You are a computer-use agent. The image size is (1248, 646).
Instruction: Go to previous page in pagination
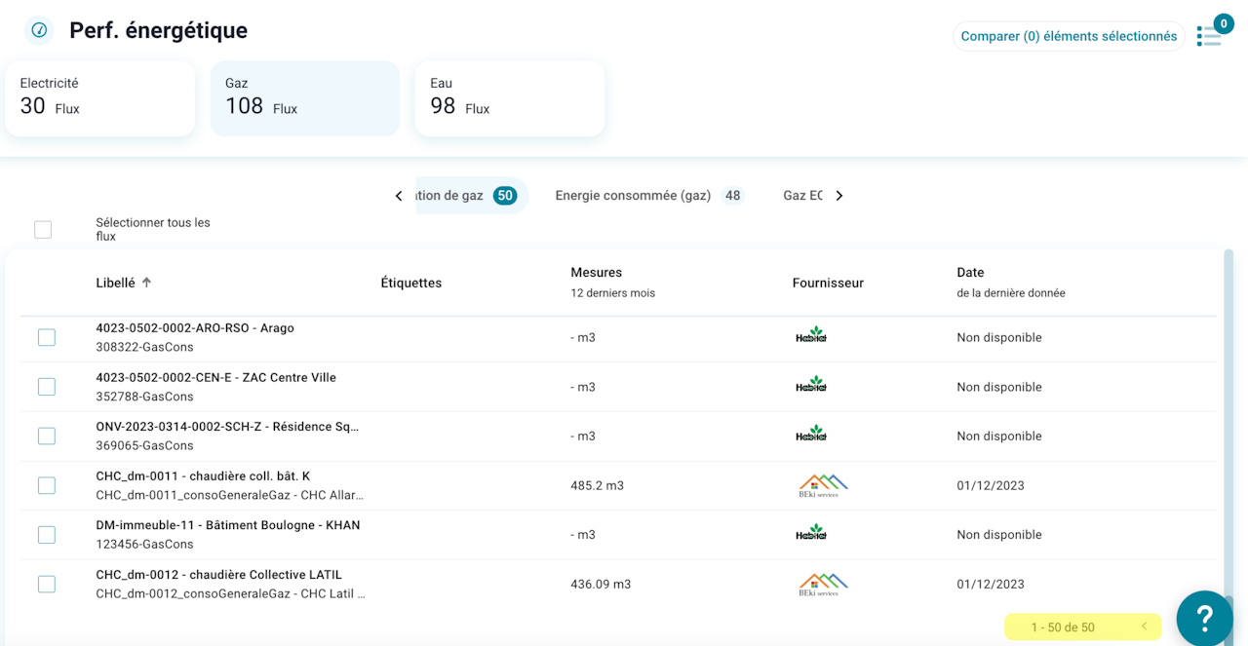[1145, 627]
